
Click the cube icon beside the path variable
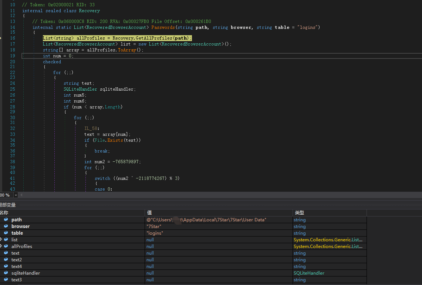tap(6, 220)
